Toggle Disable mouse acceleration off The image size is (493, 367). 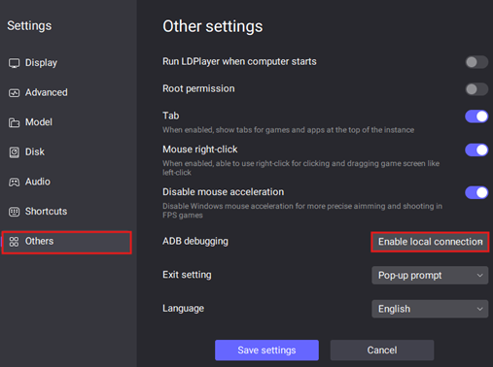tap(476, 192)
